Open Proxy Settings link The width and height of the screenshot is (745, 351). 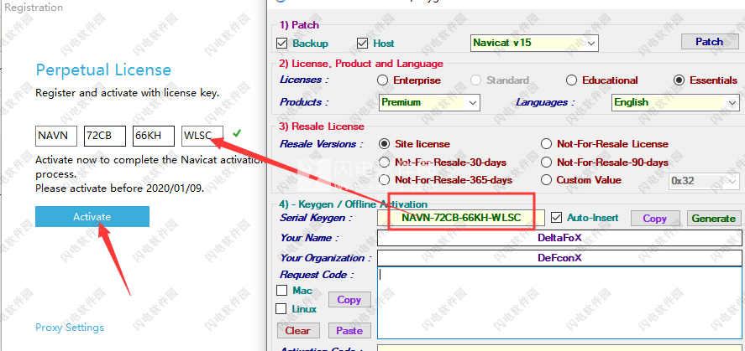(x=70, y=328)
